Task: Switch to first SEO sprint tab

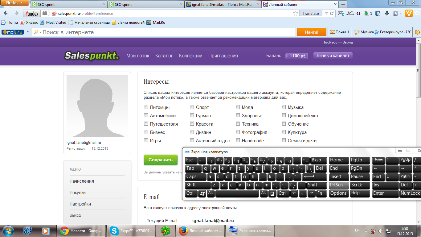Action: 69,5
